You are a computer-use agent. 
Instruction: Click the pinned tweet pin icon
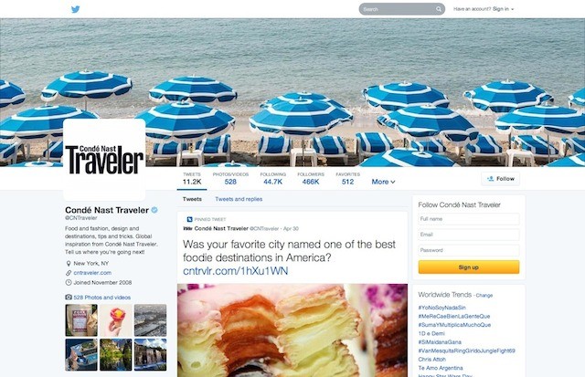[x=189, y=219]
